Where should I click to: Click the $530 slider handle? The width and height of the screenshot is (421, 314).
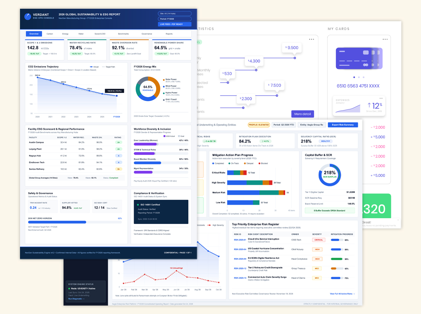[x=228, y=83]
